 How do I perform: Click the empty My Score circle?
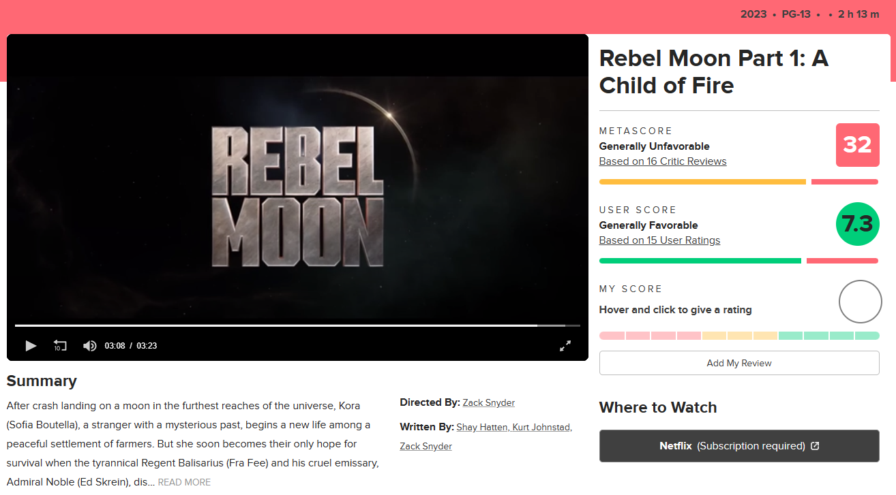tap(860, 302)
